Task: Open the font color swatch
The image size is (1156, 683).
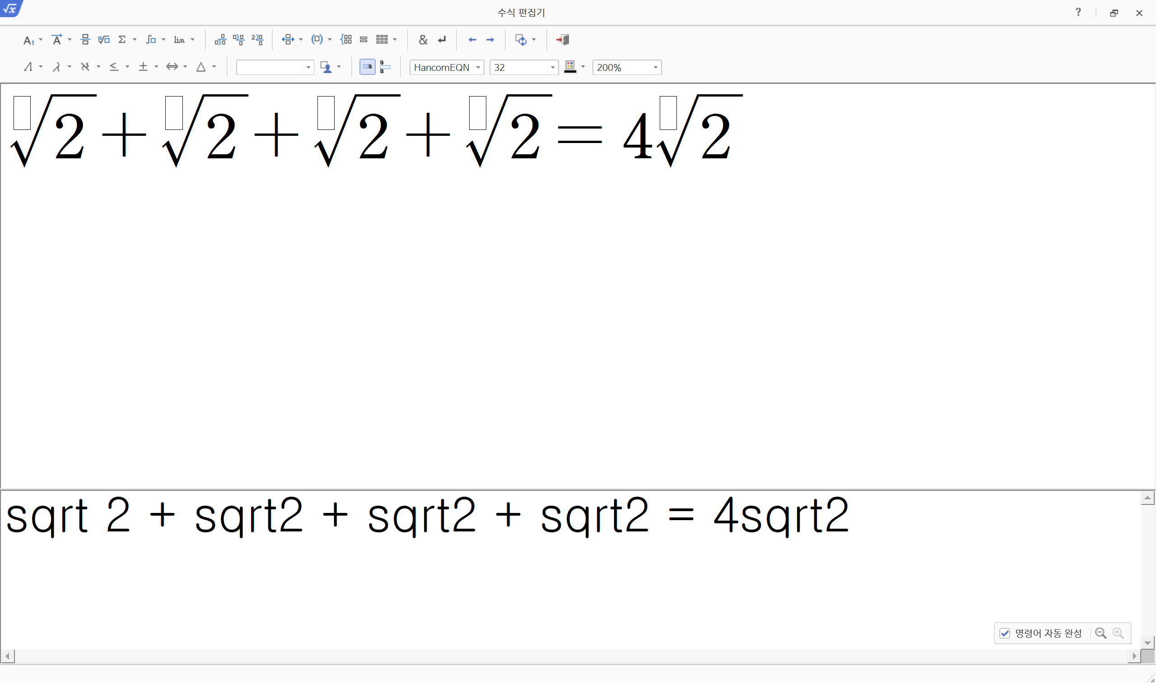Action: point(570,67)
